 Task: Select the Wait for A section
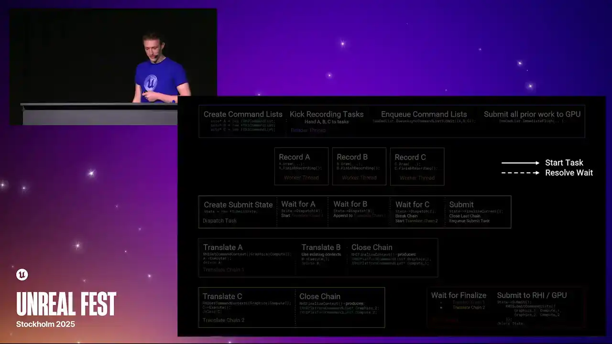tap(302, 212)
